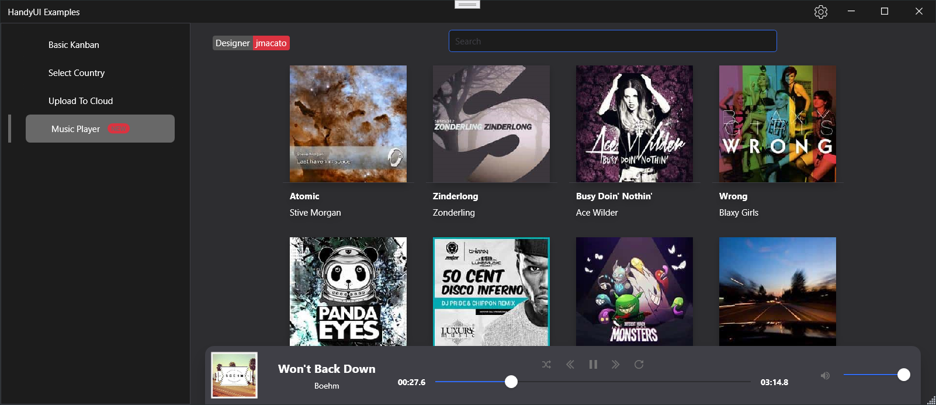Select Music Player menu item
Screen dimensions: 936x405
100,129
